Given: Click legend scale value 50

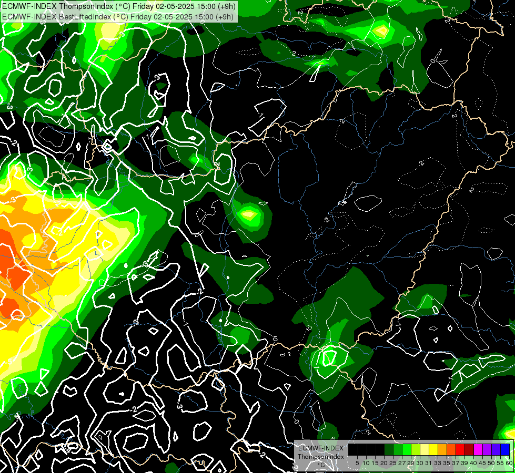Looking at the screenshot, I should [491, 463].
